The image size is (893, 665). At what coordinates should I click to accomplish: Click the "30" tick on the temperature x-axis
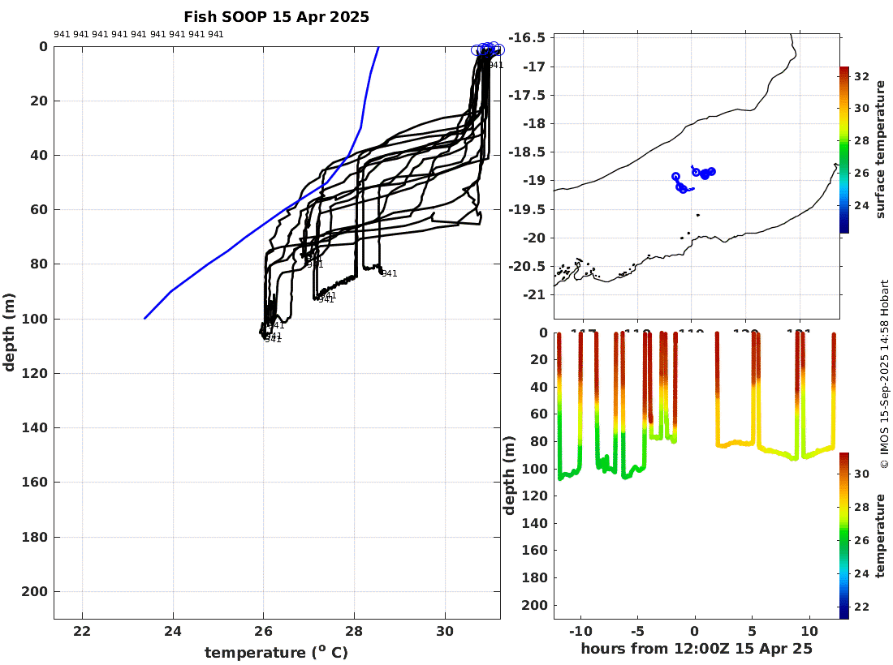click(x=445, y=631)
